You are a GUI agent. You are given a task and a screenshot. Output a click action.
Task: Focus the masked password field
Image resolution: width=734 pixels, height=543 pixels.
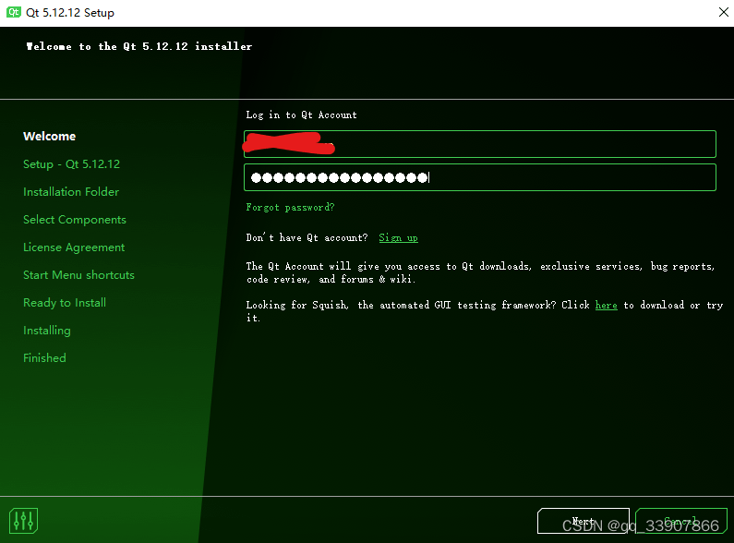480,177
